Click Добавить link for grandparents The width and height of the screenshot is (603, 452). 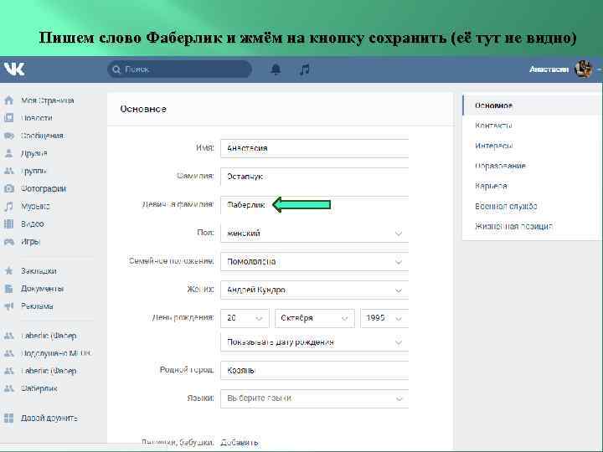[x=240, y=443]
